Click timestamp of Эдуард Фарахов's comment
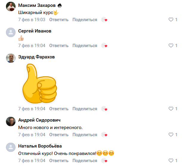This screenshot has height=166, width=182. coord(32,109)
